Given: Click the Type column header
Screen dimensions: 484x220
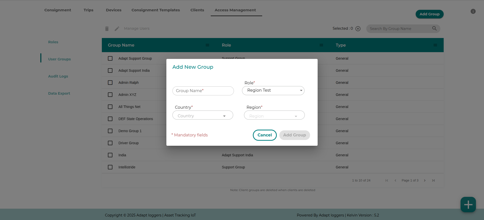Looking at the screenshot, I should click(341, 45).
